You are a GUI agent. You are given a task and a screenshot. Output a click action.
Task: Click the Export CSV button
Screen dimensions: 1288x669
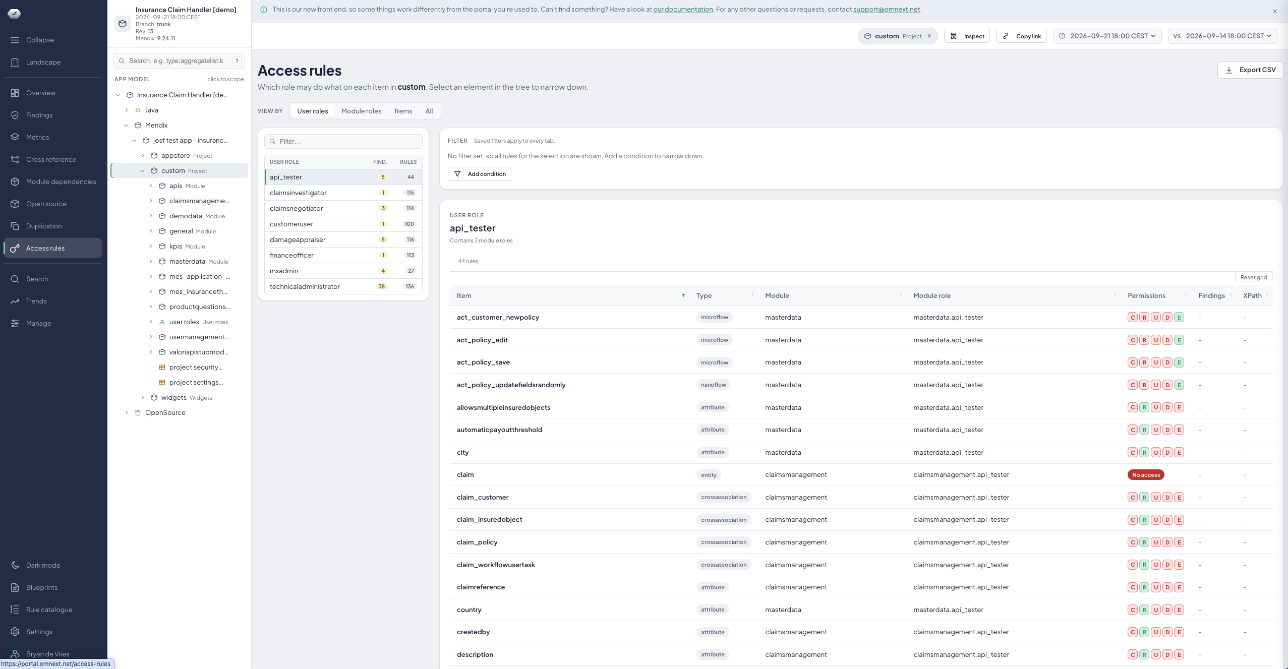click(x=1250, y=70)
